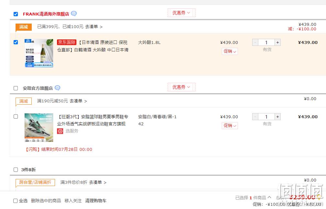Click the 【闪购】结束时间07月28日 00:00 notice

(x=58, y=150)
